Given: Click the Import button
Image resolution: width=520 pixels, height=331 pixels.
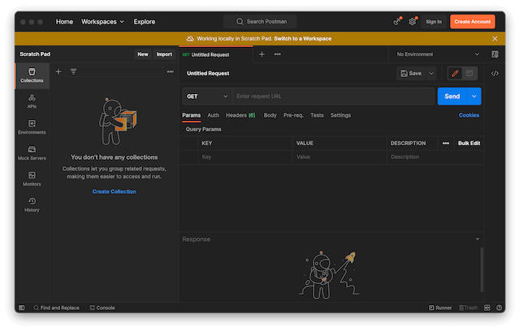Looking at the screenshot, I should pyautogui.click(x=164, y=54).
